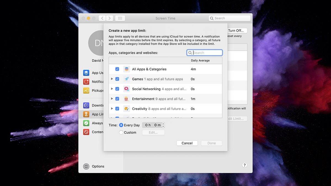Click the help question mark button

[x=244, y=165]
